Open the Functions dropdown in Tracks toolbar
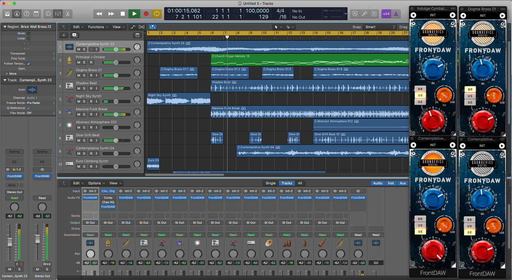Image resolution: width=512 pixels, height=280 pixels. pos(98,27)
